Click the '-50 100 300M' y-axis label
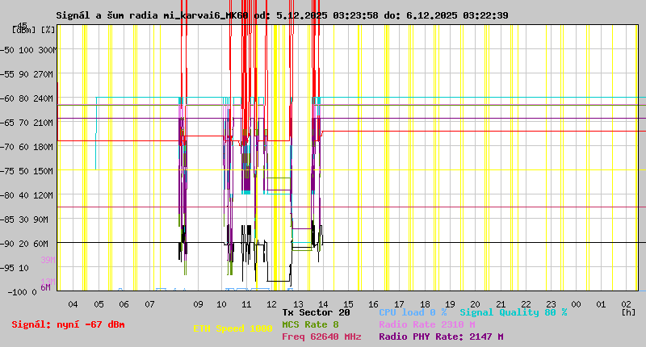Image resolution: width=646 pixels, height=347 pixels. pyautogui.click(x=27, y=50)
